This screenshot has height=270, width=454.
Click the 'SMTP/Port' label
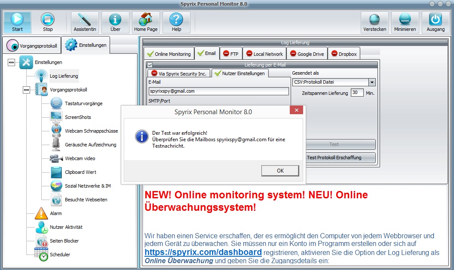[x=159, y=101]
